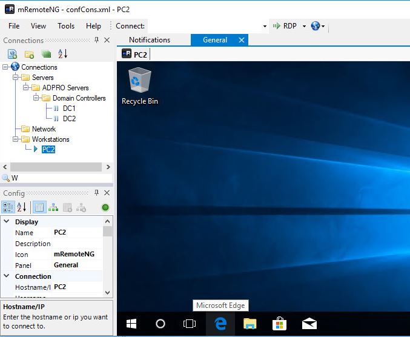Open the Windows Start menu
The height and width of the screenshot is (337, 410).
pyautogui.click(x=131, y=324)
